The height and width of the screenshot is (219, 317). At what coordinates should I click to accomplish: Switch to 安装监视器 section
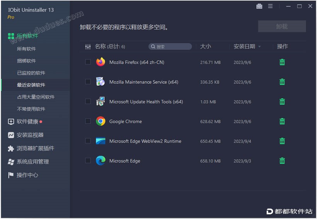click(x=30, y=135)
